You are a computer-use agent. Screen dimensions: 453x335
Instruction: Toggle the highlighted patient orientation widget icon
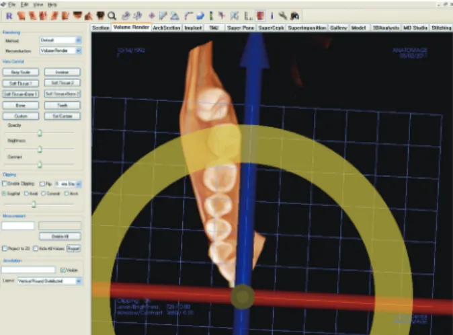(x=260, y=16)
